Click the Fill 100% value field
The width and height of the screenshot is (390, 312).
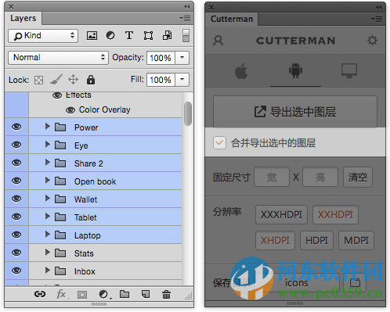[161, 80]
